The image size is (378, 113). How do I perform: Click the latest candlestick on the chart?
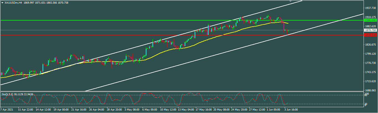(x=288, y=31)
